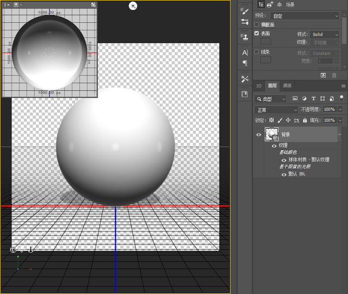Open the Brush Settings panel icon

[245, 11]
